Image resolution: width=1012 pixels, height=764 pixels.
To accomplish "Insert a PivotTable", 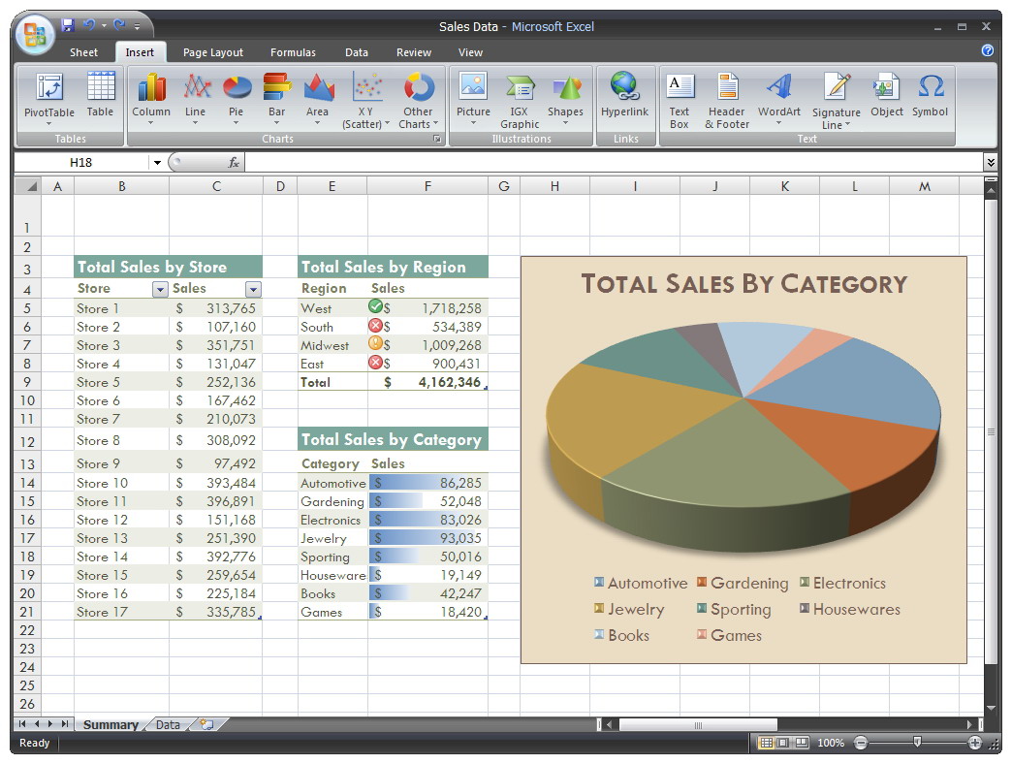I will (47, 97).
